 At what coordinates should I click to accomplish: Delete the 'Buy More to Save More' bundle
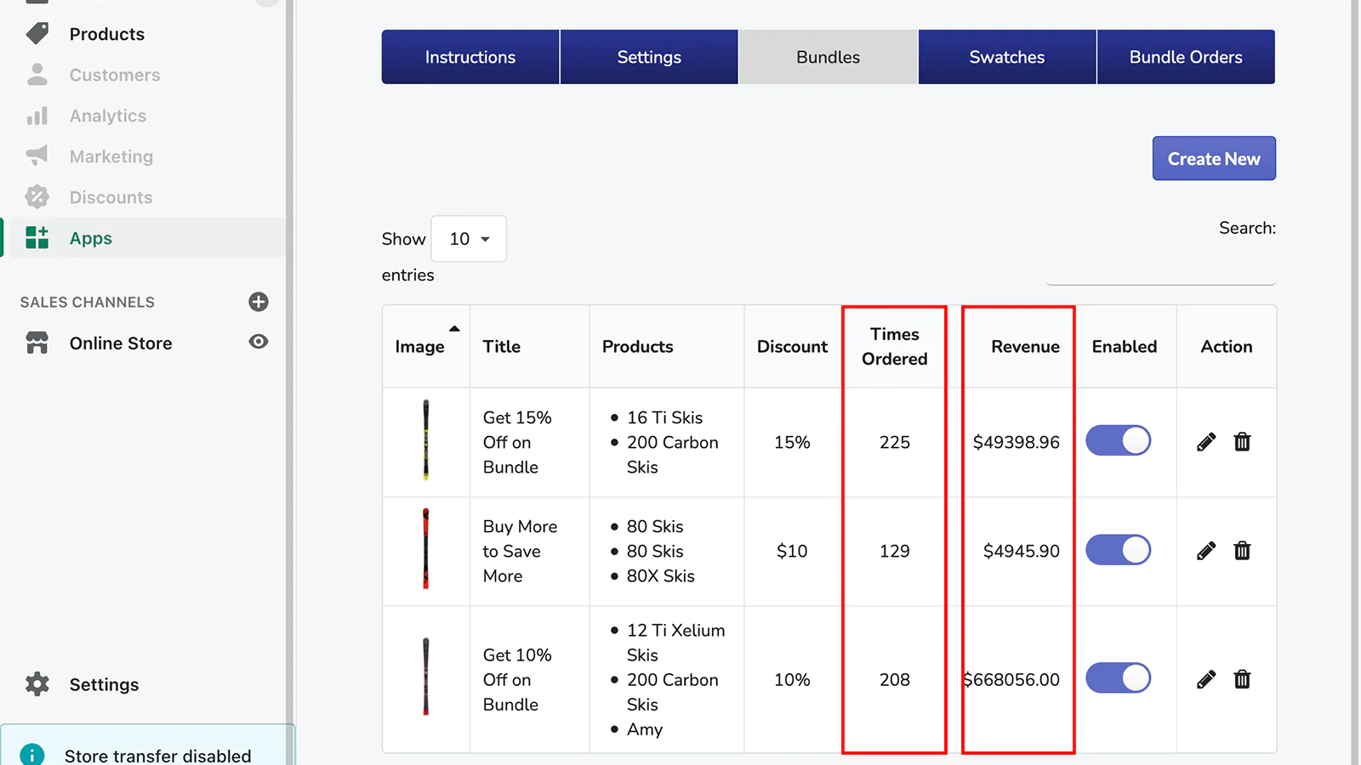coord(1242,551)
